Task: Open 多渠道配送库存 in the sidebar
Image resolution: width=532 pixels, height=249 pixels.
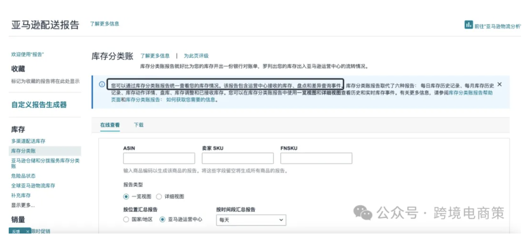Action: [28, 141]
